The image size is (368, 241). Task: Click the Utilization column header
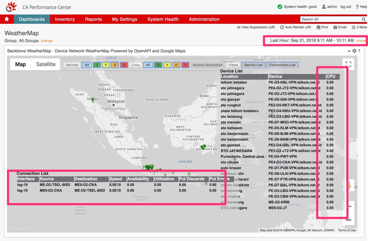click(166, 179)
